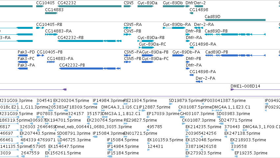Image resolution: width=280 pixels, height=158 pixels.
Task: Select the CG14898-RA transcript label
Action: (x=203, y=44)
